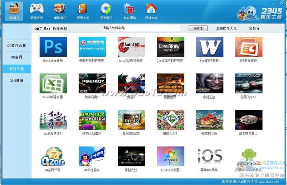The width and height of the screenshot is (287, 185).
Task: Open the 安卓 Android system icon
Action: [249, 157]
